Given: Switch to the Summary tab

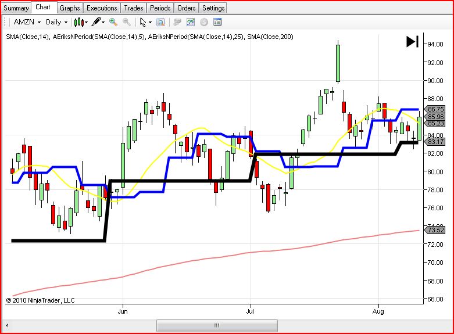Looking at the screenshot, I should [16, 8].
